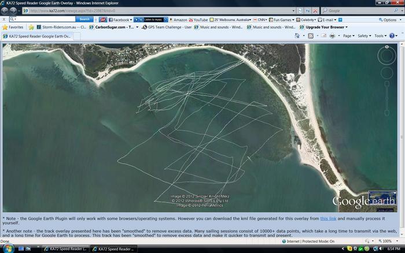This screenshot has width=405, height=253.
Task: Click Google Earth compass look-around ring
Action: coord(386,55)
